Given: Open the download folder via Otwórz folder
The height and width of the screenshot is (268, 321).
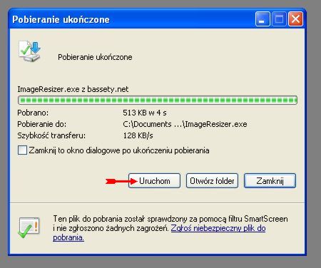Looking at the screenshot, I should click(x=212, y=181).
